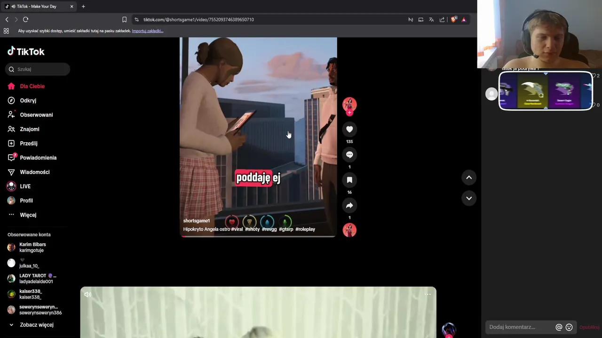
Task: Translate this page icon
Action: (431, 20)
